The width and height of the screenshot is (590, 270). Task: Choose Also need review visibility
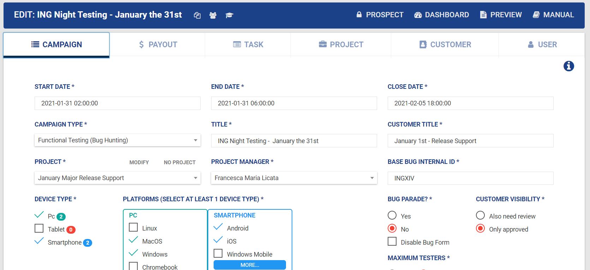pos(481,215)
